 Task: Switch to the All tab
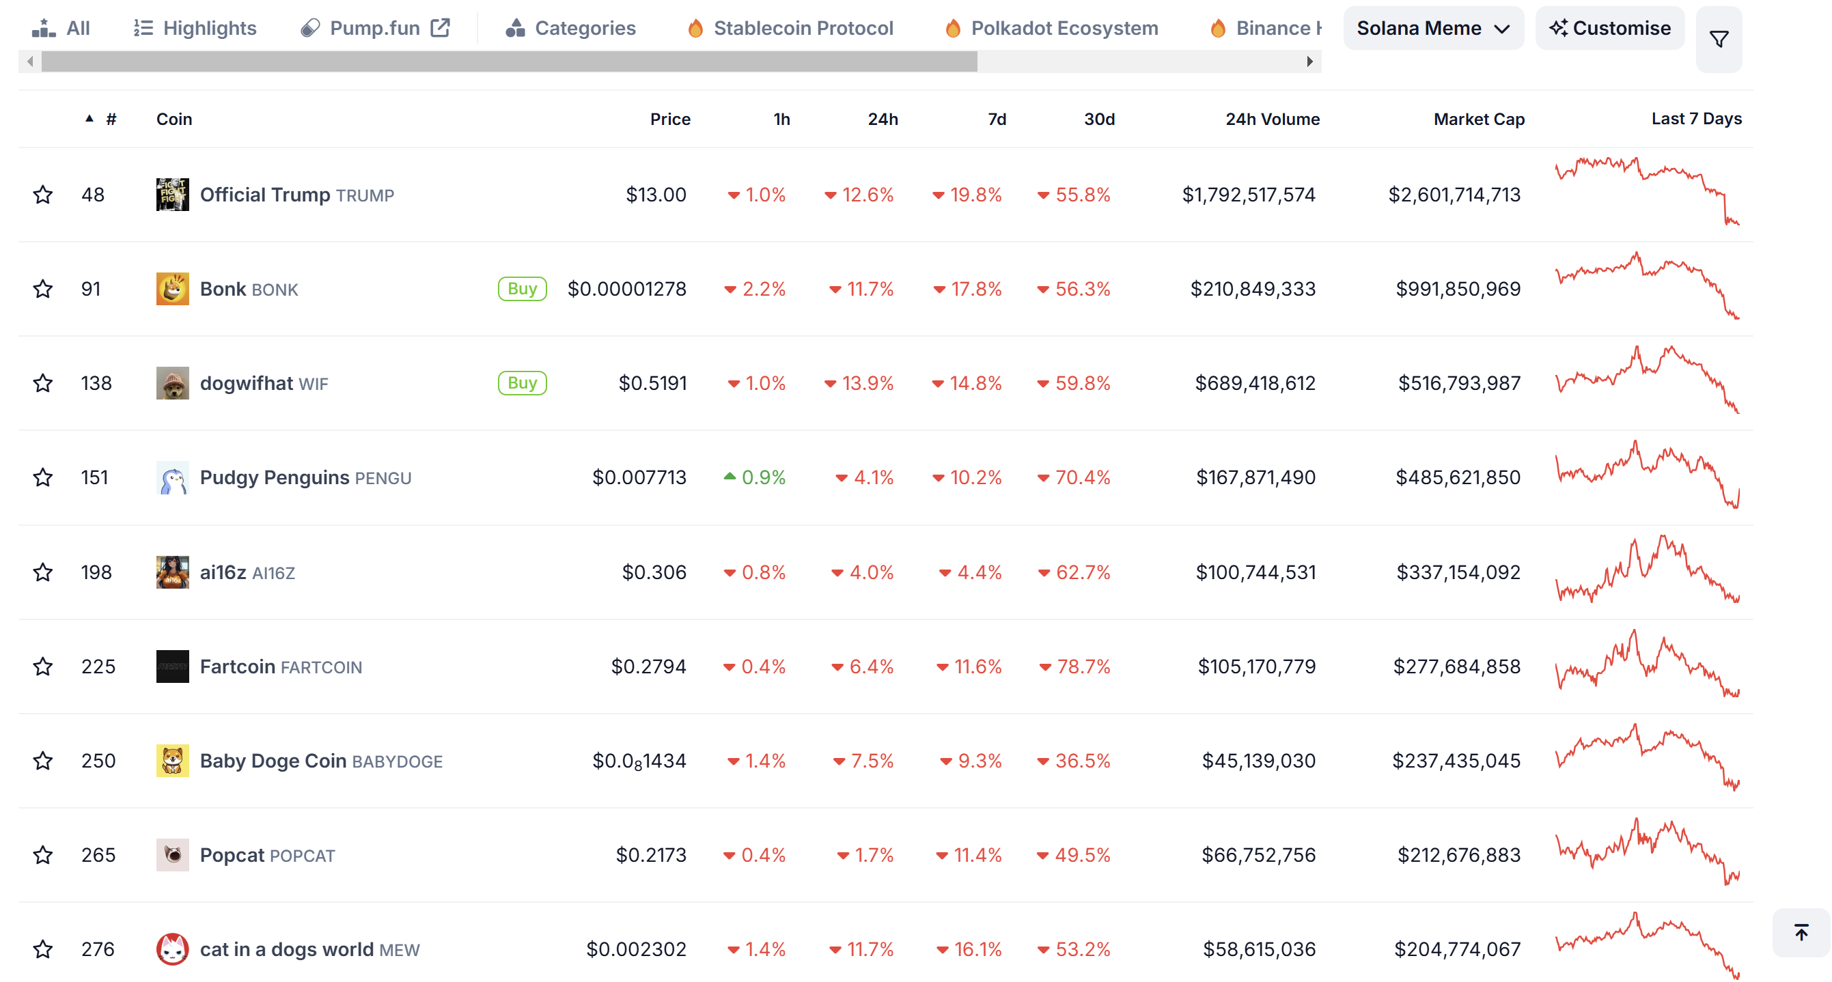coord(61,29)
